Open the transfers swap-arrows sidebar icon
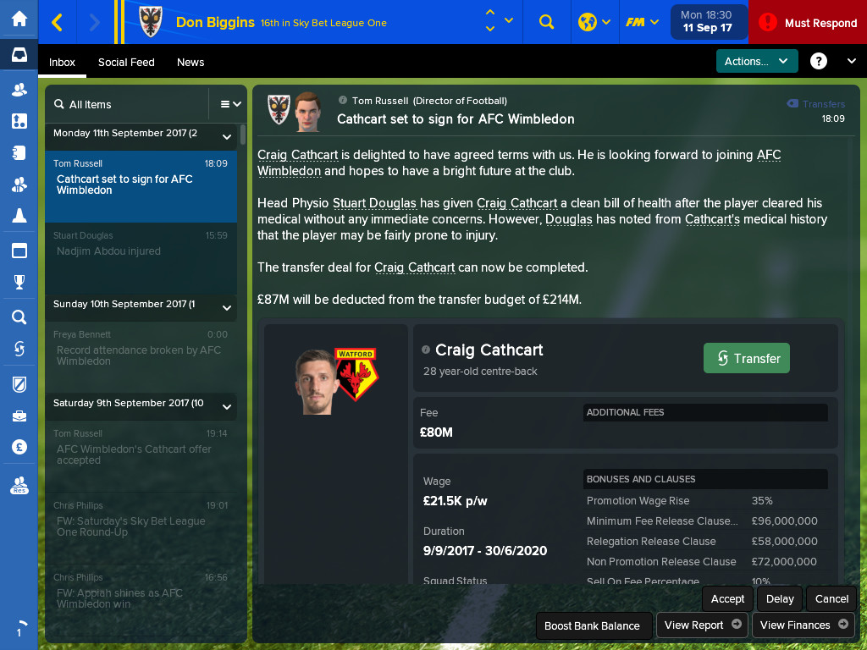The width and height of the screenshot is (867, 650). [19, 348]
